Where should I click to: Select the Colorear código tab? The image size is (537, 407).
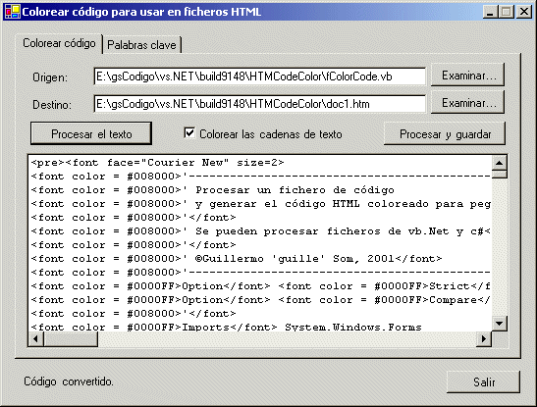[59, 43]
